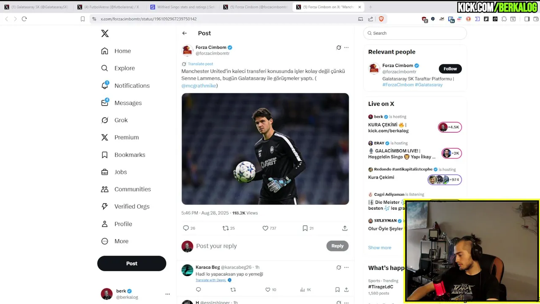Screen dimensions: 540x304
Task: Share the post using the upload icon
Action: click(345, 228)
